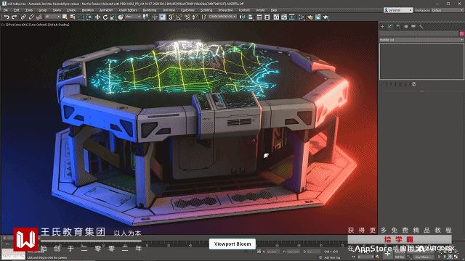Open the Material Editor

pyautogui.click(x=302, y=17)
